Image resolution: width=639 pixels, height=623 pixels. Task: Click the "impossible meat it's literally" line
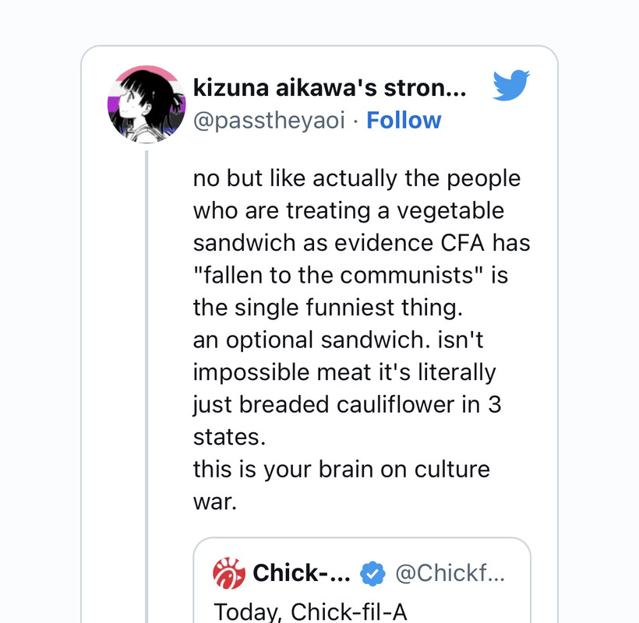pos(344,371)
